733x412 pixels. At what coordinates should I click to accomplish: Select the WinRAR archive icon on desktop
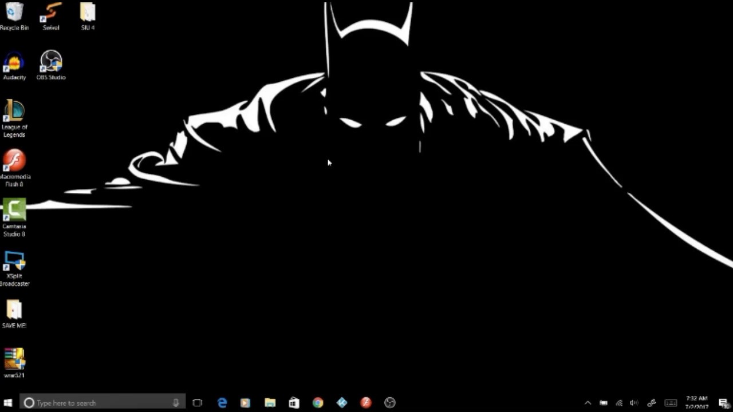14,363
